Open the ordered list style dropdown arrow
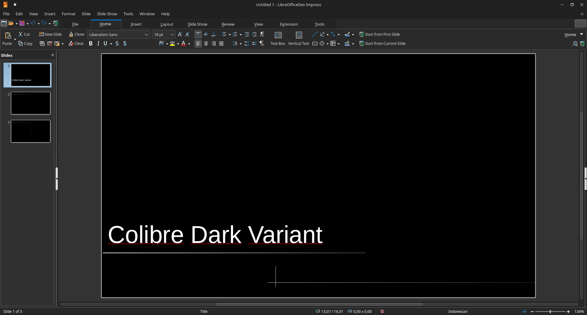The width and height of the screenshot is (587, 315). 241,35
